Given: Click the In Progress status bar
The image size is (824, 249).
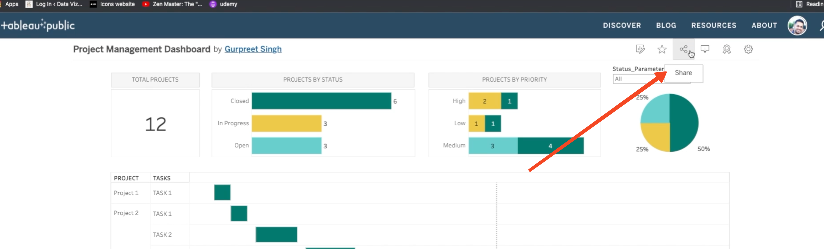Looking at the screenshot, I should pos(286,123).
